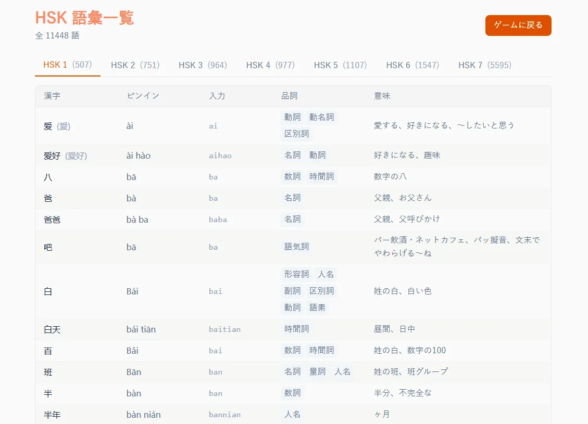Select the HSK 5 tab
Viewport: 588px width, 424px height.
click(x=340, y=65)
